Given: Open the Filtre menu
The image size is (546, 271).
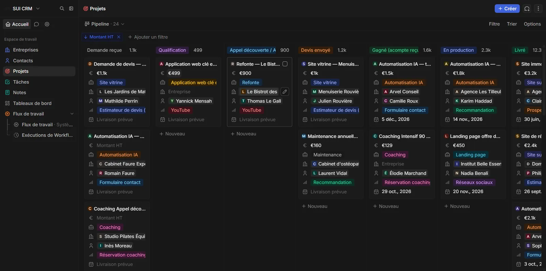Looking at the screenshot, I should coord(494,24).
